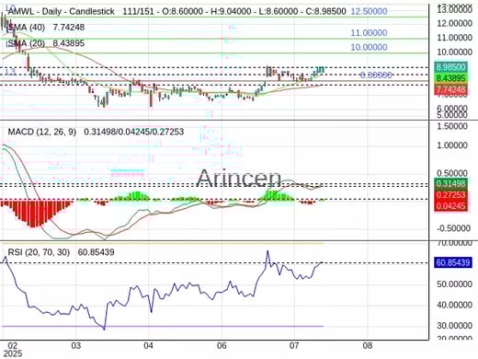Screen dimensions: 478x359
Task: Click the 6.00000 tick on price axis
Action: tap(452, 109)
